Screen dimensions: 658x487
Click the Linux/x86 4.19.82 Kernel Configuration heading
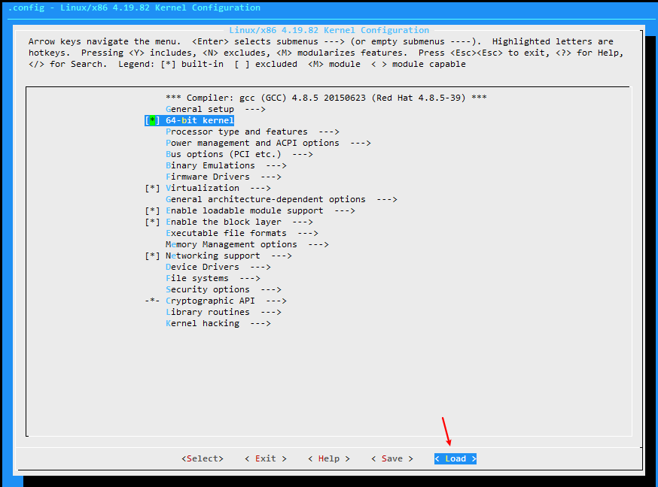329,30
